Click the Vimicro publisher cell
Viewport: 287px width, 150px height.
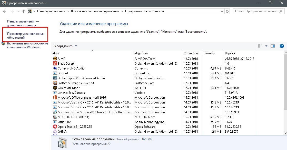(140, 93)
